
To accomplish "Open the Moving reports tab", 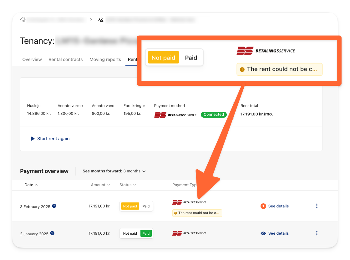I will (105, 59).
